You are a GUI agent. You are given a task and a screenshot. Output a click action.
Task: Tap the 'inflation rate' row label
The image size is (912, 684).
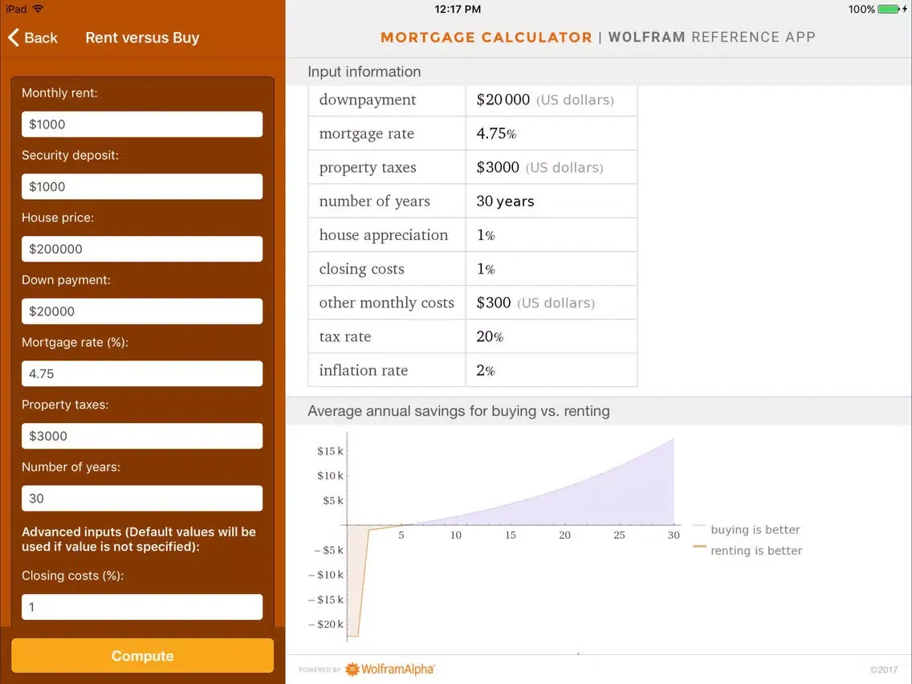pyautogui.click(x=364, y=370)
